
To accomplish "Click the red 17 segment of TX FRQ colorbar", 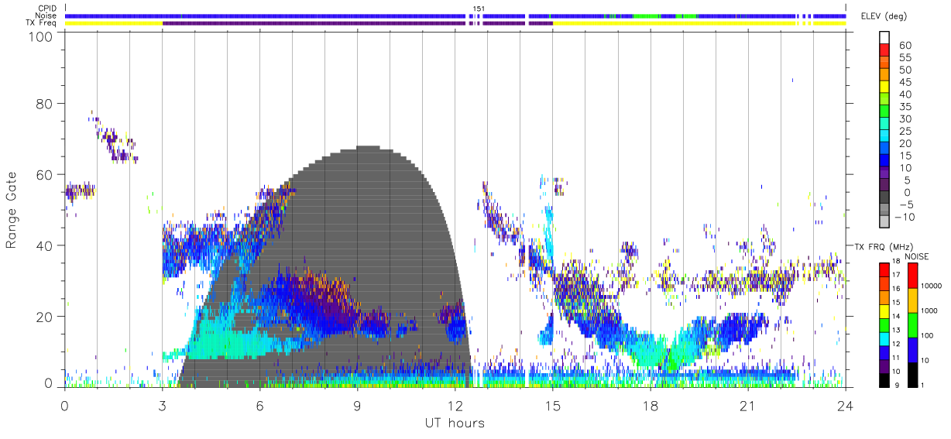I will (x=884, y=270).
